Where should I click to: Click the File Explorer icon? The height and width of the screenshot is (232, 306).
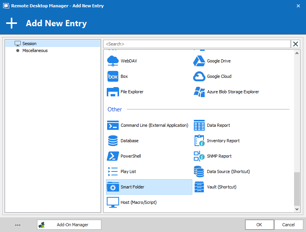[113, 92]
